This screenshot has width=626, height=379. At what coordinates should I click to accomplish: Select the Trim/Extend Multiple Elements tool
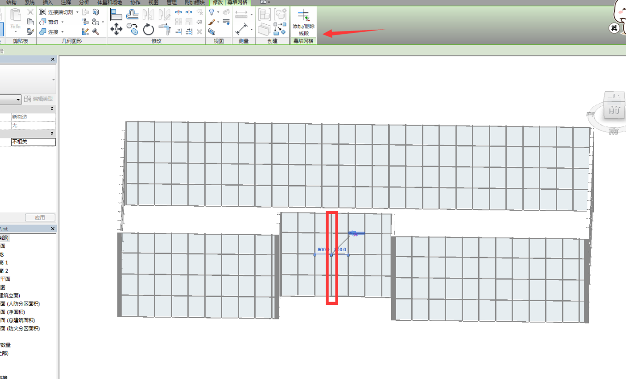[189, 32]
